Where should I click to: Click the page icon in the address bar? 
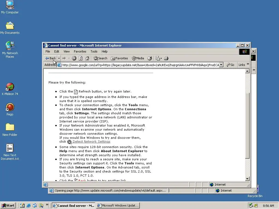(59, 65)
